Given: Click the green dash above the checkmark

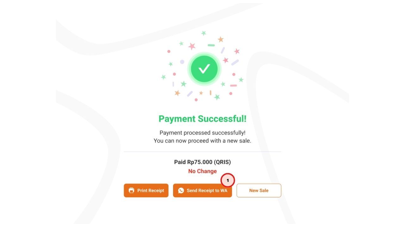Looking at the screenshot, I should [x=211, y=45].
